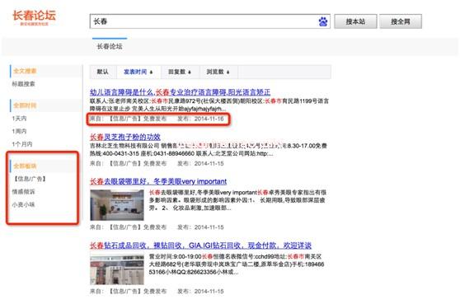Click 【信息/广告】免费发布 source under 去眼袋 result

point(138,227)
